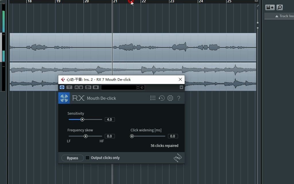Open preset management diamond icon
294x184 pixels.
pos(142,87)
